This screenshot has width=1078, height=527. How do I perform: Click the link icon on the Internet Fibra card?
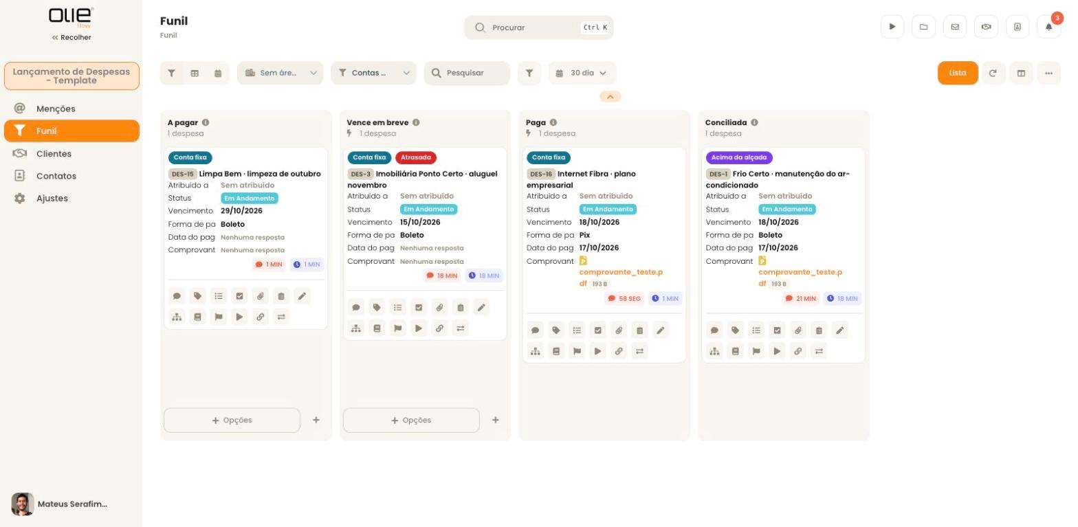619,351
